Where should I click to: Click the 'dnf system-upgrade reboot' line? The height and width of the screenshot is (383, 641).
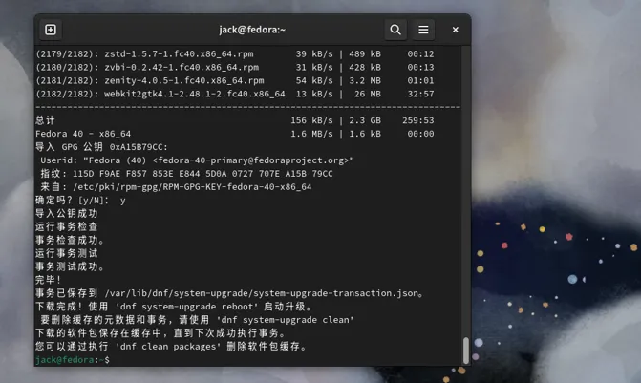coord(174,307)
